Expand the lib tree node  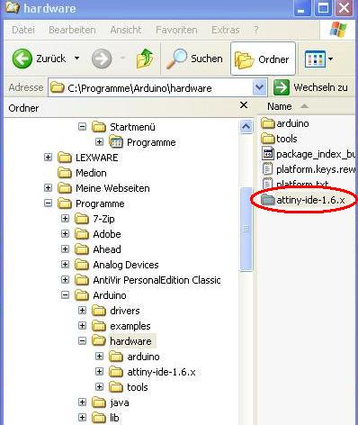tap(82, 418)
